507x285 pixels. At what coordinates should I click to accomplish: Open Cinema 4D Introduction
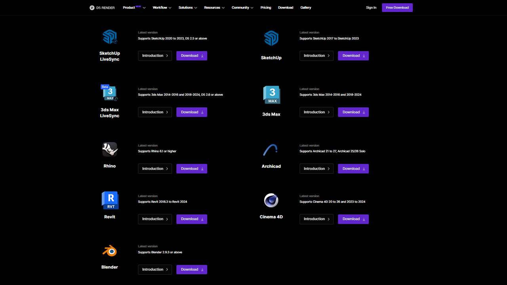point(316,219)
